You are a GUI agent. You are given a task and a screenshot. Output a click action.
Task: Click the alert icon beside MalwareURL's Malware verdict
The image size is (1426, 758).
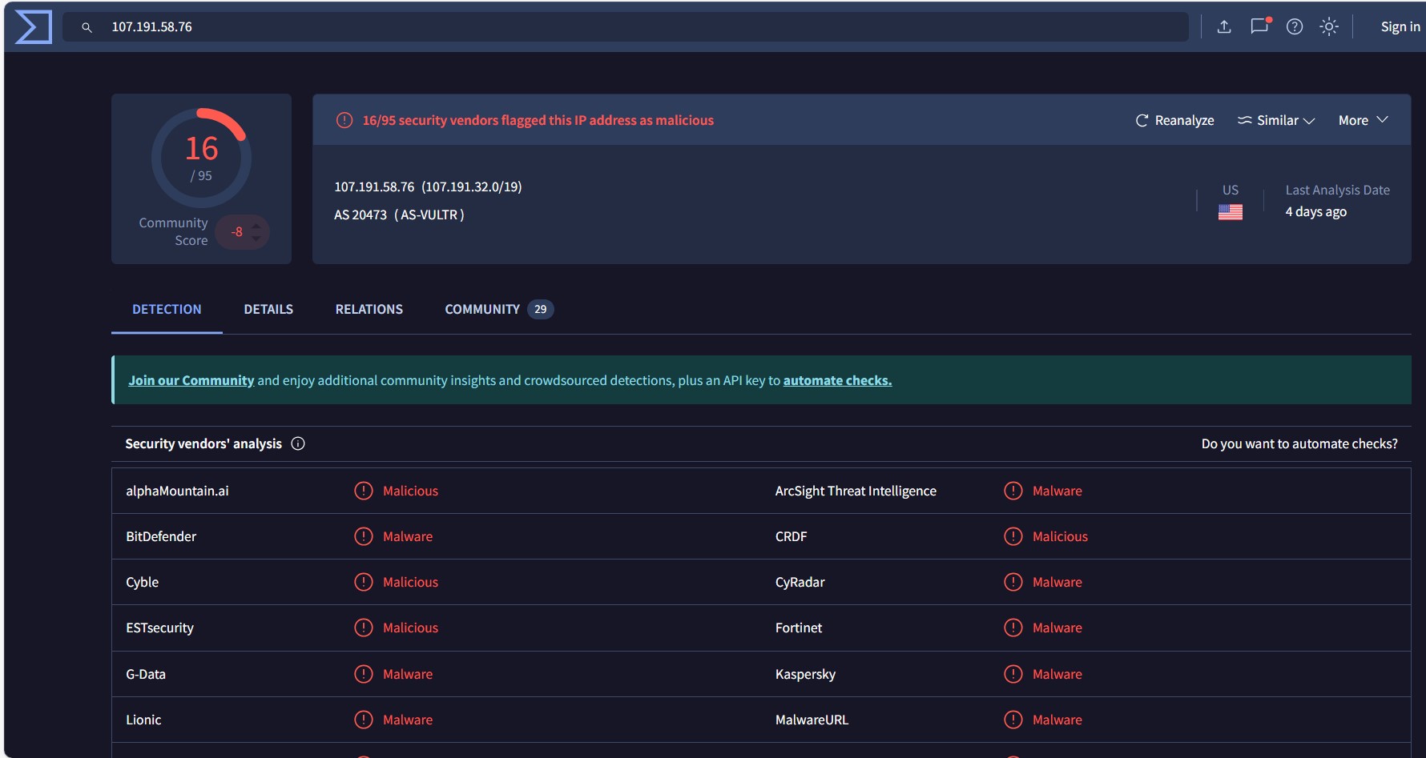(x=1013, y=720)
